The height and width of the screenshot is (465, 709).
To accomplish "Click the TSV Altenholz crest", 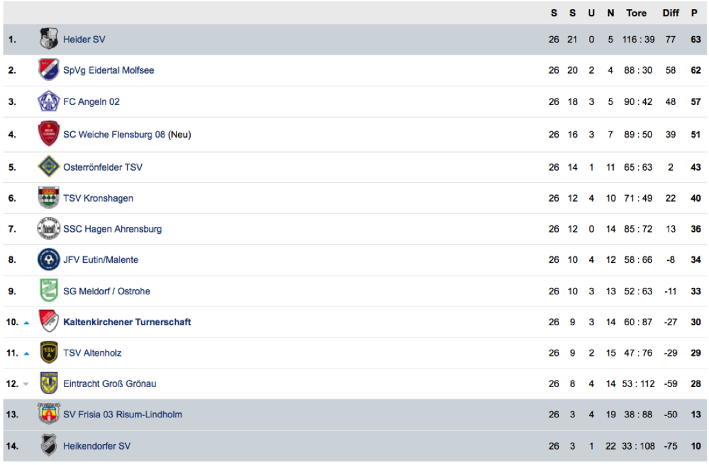I will (48, 352).
